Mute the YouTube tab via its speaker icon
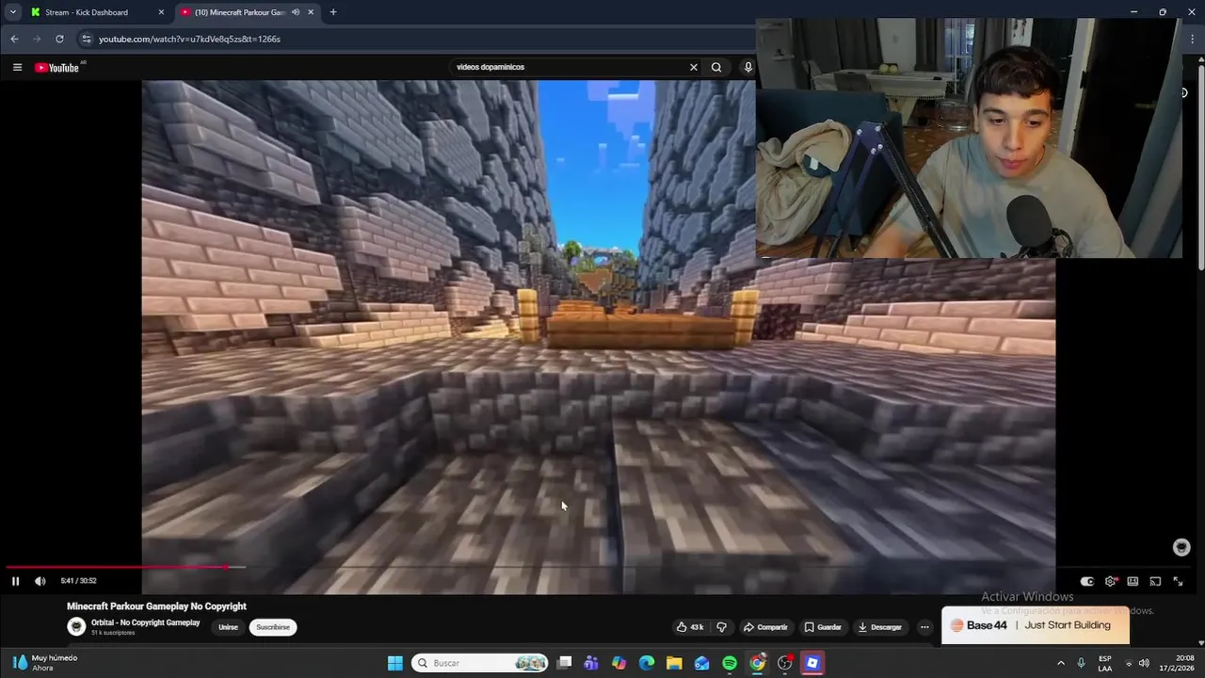Viewport: 1205px width, 678px height. (x=296, y=12)
